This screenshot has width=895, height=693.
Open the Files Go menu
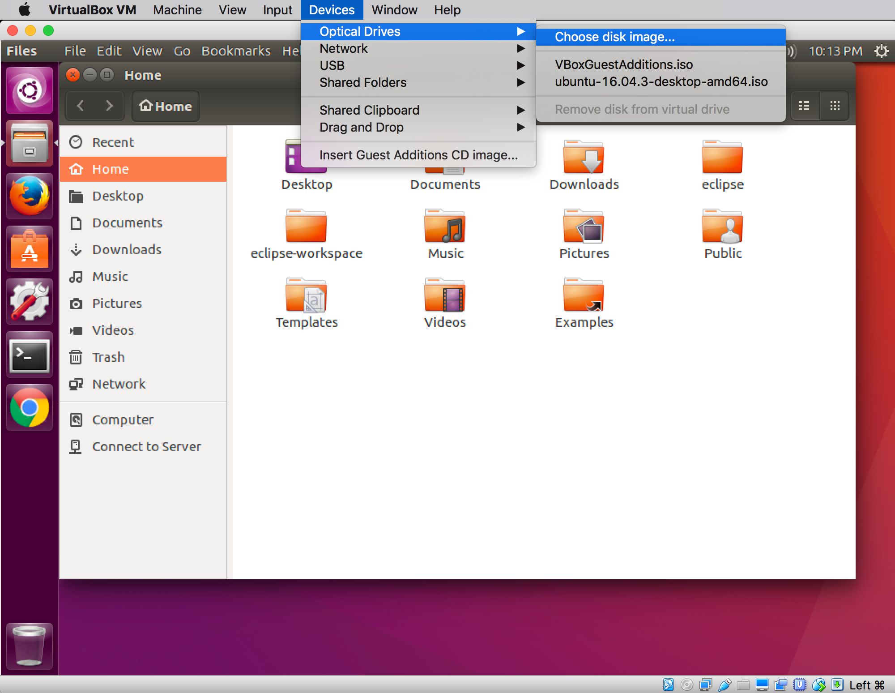pyautogui.click(x=182, y=51)
